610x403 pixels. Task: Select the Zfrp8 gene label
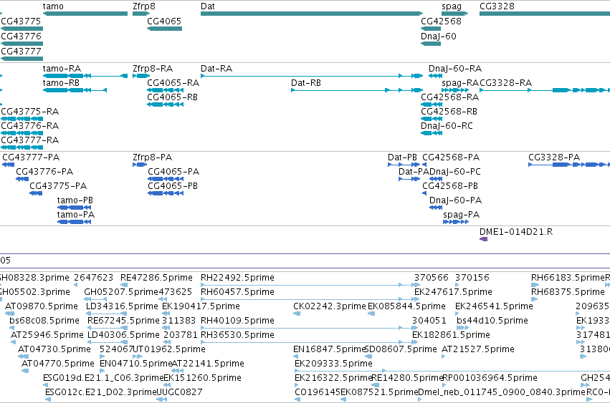coord(144,6)
